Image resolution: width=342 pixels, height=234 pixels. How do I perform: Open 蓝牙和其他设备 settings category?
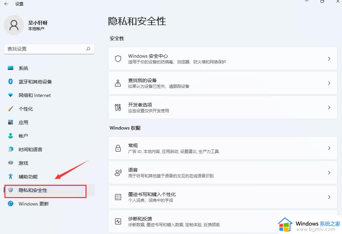point(49,82)
